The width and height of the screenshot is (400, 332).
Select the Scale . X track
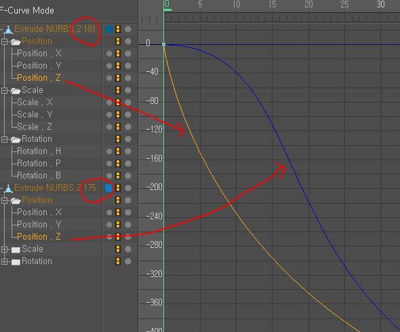35,102
